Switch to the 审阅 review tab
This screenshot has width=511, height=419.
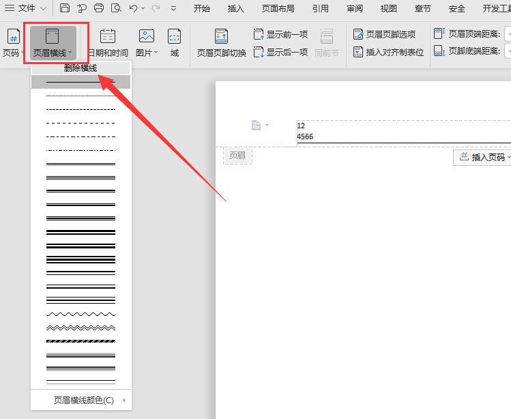pyautogui.click(x=355, y=8)
